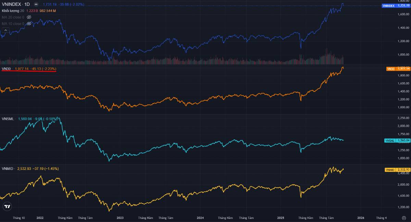411x222 pixels.
Task: Click the dash status icon beside VNINDEX 1D
Action: point(36,4)
